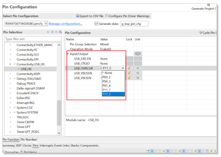Viewport: 221px width, 157px height.
Task: Click the greyed link arrow for USB_OTGID
Action: 138,63
